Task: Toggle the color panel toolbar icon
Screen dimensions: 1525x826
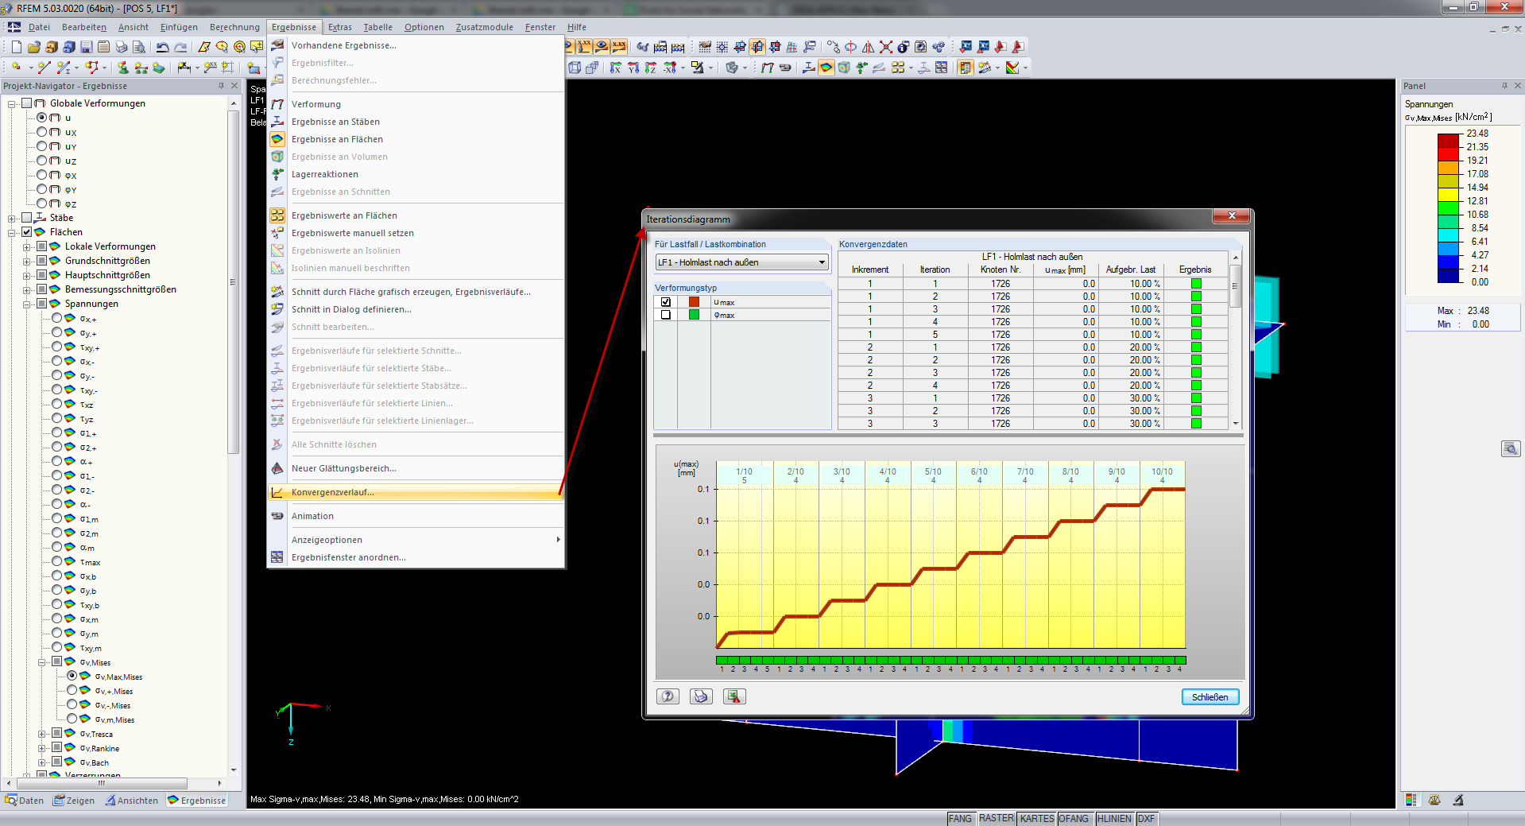Action: coord(966,68)
